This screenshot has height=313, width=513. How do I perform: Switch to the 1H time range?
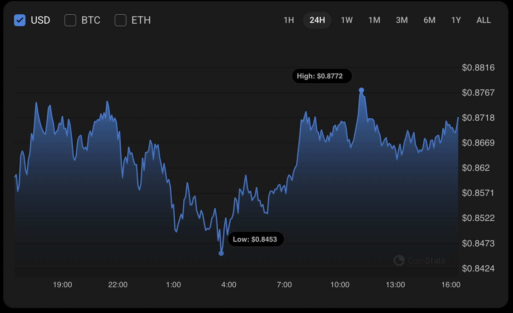(289, 20)
